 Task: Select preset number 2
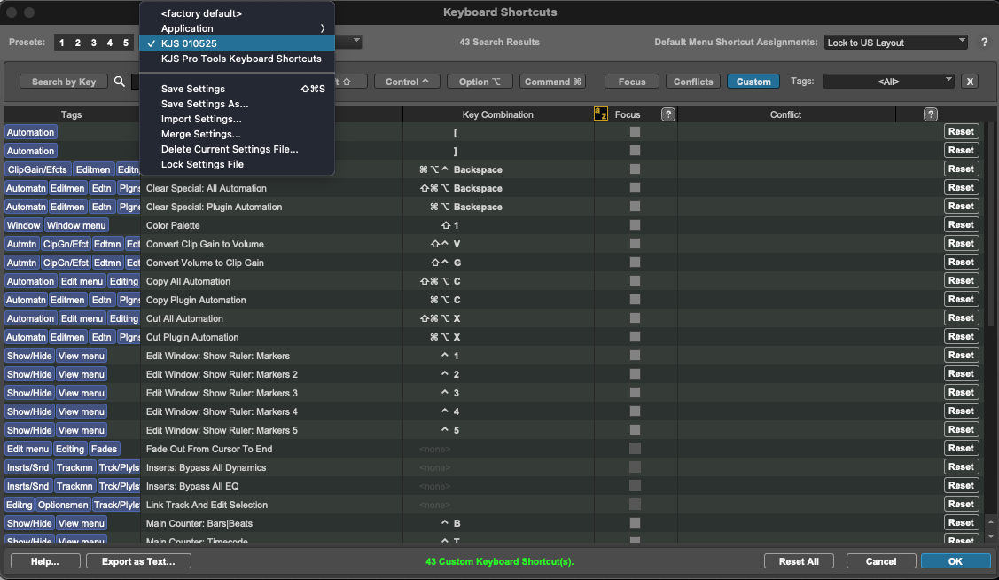pos(78,43)
